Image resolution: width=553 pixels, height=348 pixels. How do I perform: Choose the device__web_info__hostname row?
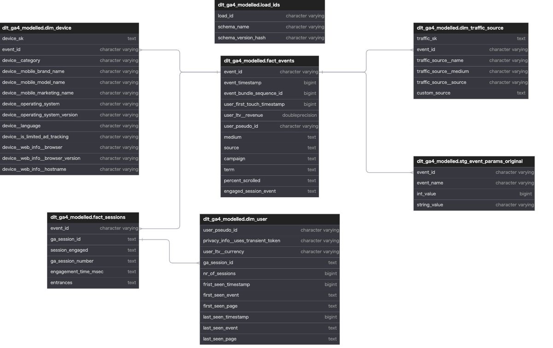(x=69, y=169)
